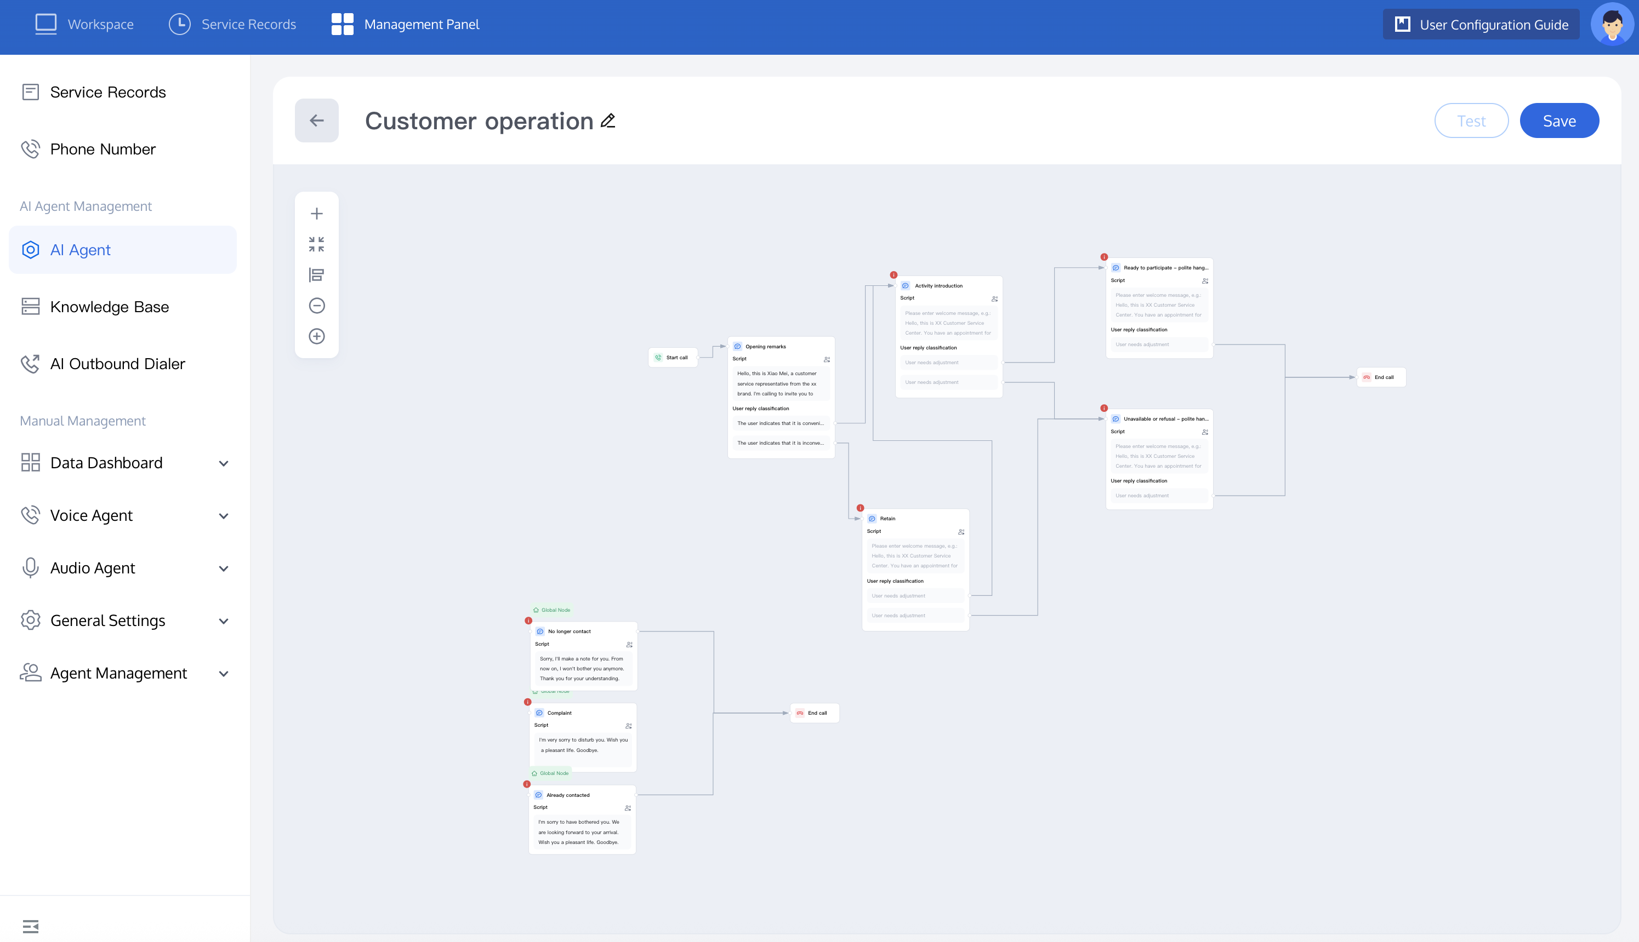Expand Agent Management chevron
1639x942 pixels.
[224, 674]
